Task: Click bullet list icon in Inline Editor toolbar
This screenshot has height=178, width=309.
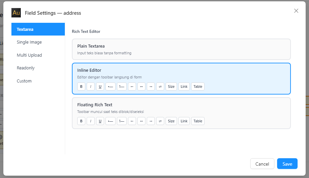Action: (111, 86)
